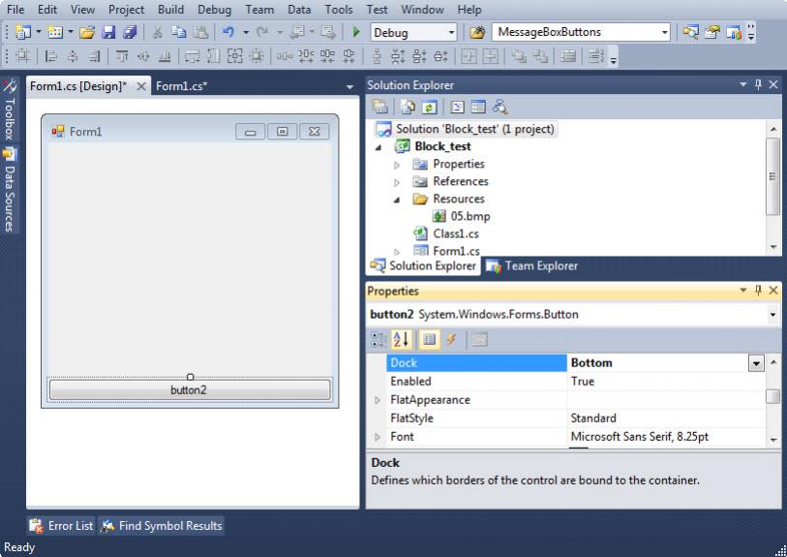The height and width of the screenshot is (557, 787).
Task: Open the Error List tab
Action: [61, 526]
